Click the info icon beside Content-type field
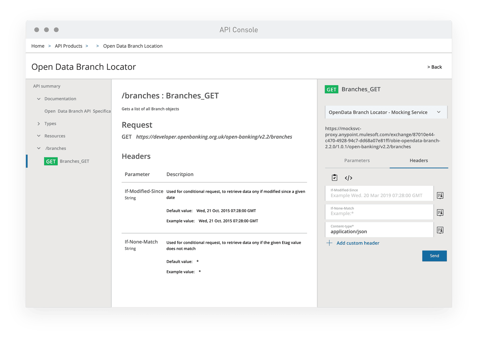 (x=440, y=230)
